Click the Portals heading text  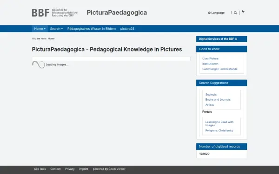pos(207,112)
